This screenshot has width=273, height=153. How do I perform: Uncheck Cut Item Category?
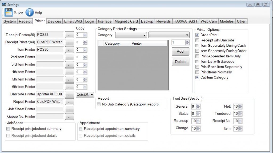pos(197,77)
